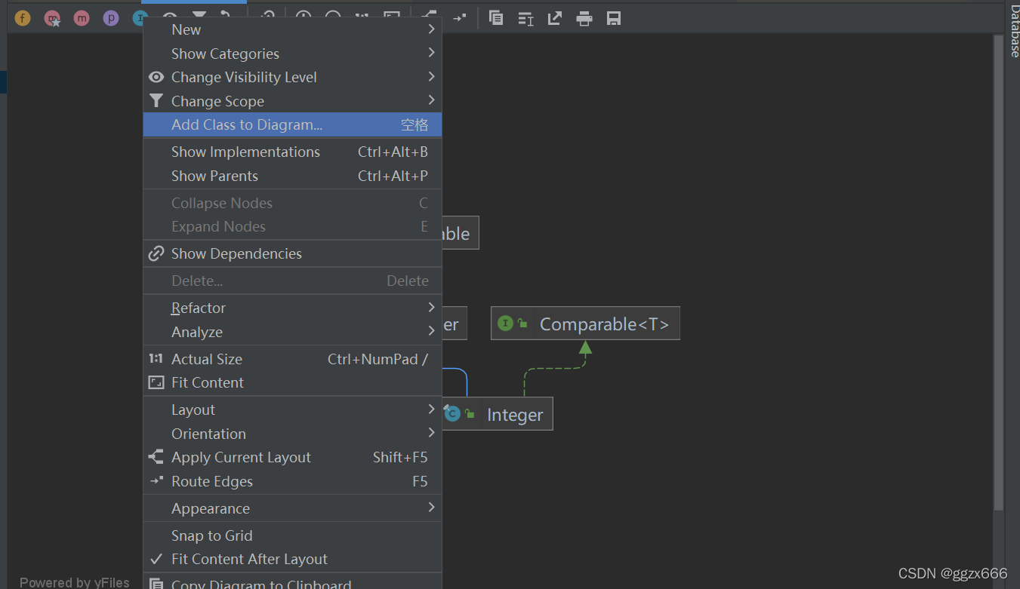
Task: Open the Database side tool window tab
Action: tap(1014, 30)
